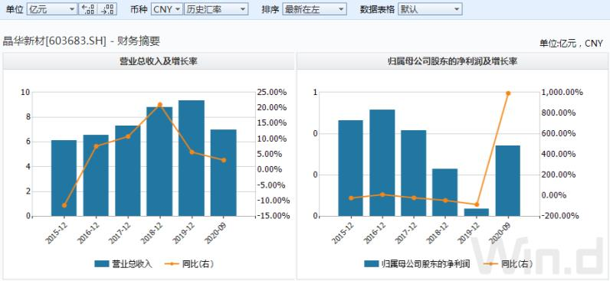Image resolution: width=610 pixels, height=281 pixels.
Task: Click the 2018-12 revenue bar
Action: 159,162
